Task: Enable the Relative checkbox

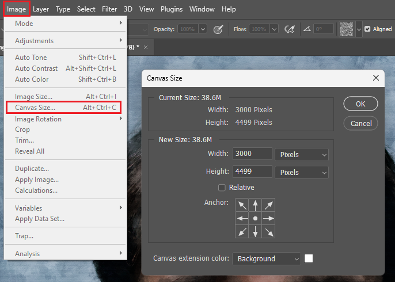Action: coord(222,188)
